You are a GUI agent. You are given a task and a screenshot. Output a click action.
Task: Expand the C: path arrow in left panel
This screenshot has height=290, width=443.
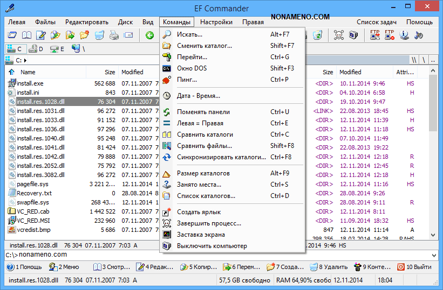pos(25,60)
